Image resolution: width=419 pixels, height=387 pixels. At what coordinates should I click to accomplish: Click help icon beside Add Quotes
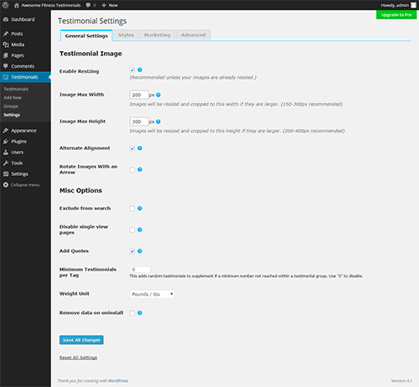tap(140, 251)
